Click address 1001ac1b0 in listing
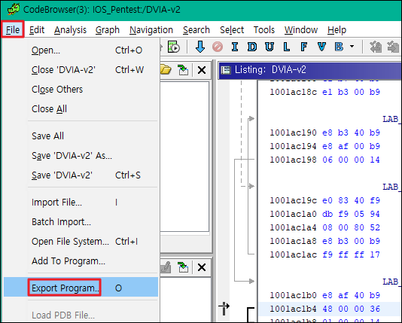 293,295
